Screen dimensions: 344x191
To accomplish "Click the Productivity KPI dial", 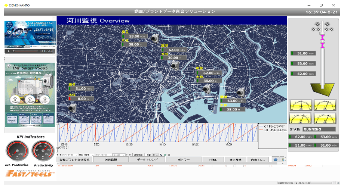I will [x=43, y=151].
